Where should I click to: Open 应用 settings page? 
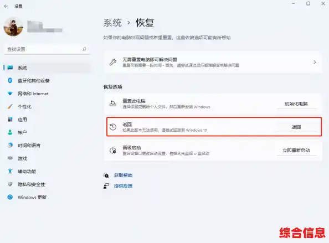pos(47,120)
